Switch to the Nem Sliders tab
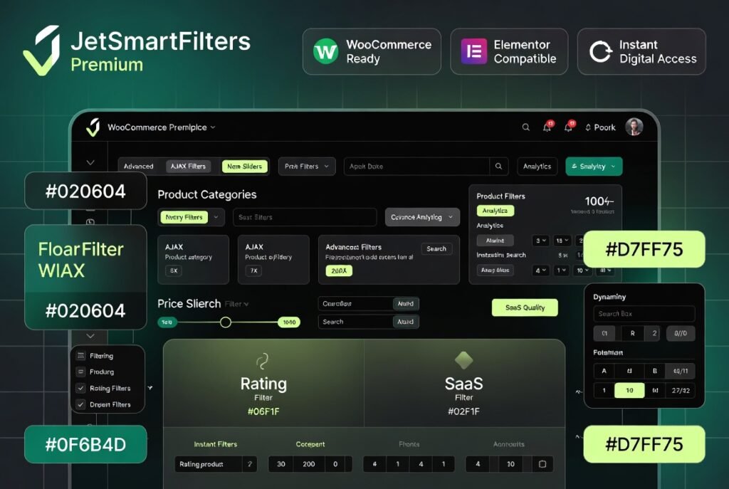The height and width of the screenshot is (489, 729). click(x=245, y=166)
